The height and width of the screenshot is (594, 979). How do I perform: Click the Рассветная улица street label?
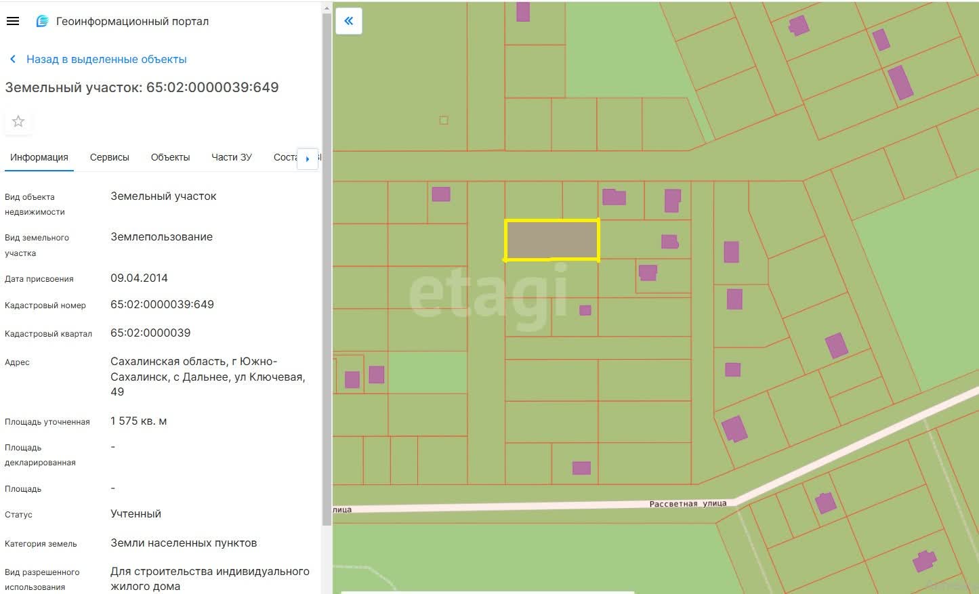pos(687,504)
